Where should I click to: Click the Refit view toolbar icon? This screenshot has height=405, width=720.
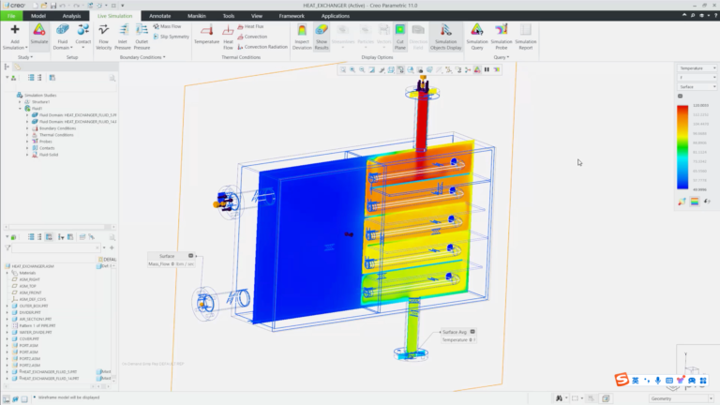(x=342, y=69)
